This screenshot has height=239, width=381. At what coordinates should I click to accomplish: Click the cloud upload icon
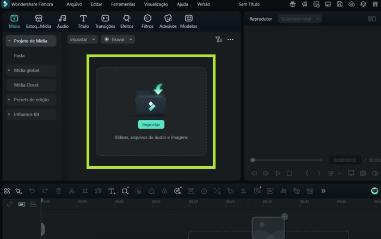[352, 4]
